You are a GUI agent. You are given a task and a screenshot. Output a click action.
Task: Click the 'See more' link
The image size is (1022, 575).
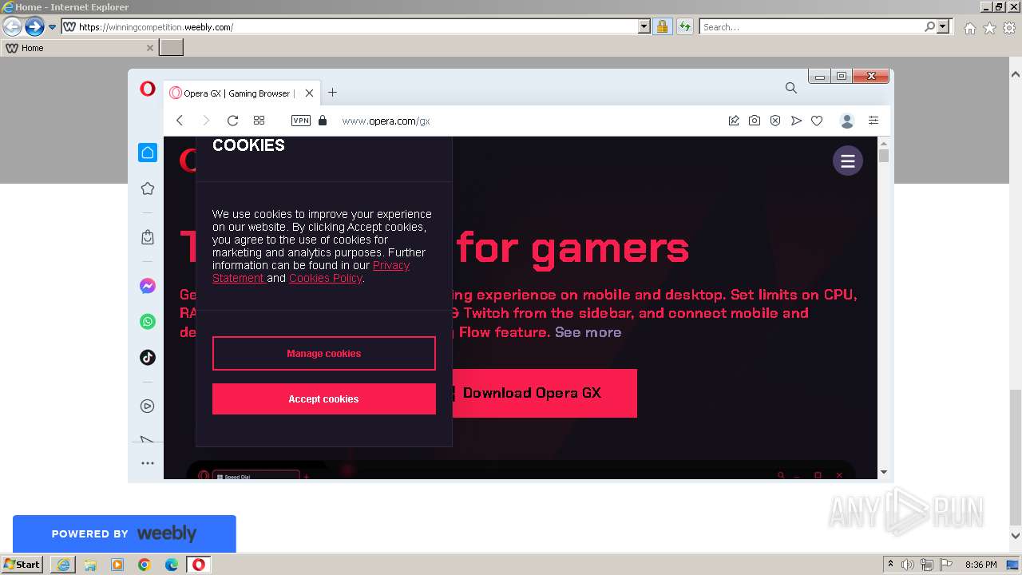point(588,332)
